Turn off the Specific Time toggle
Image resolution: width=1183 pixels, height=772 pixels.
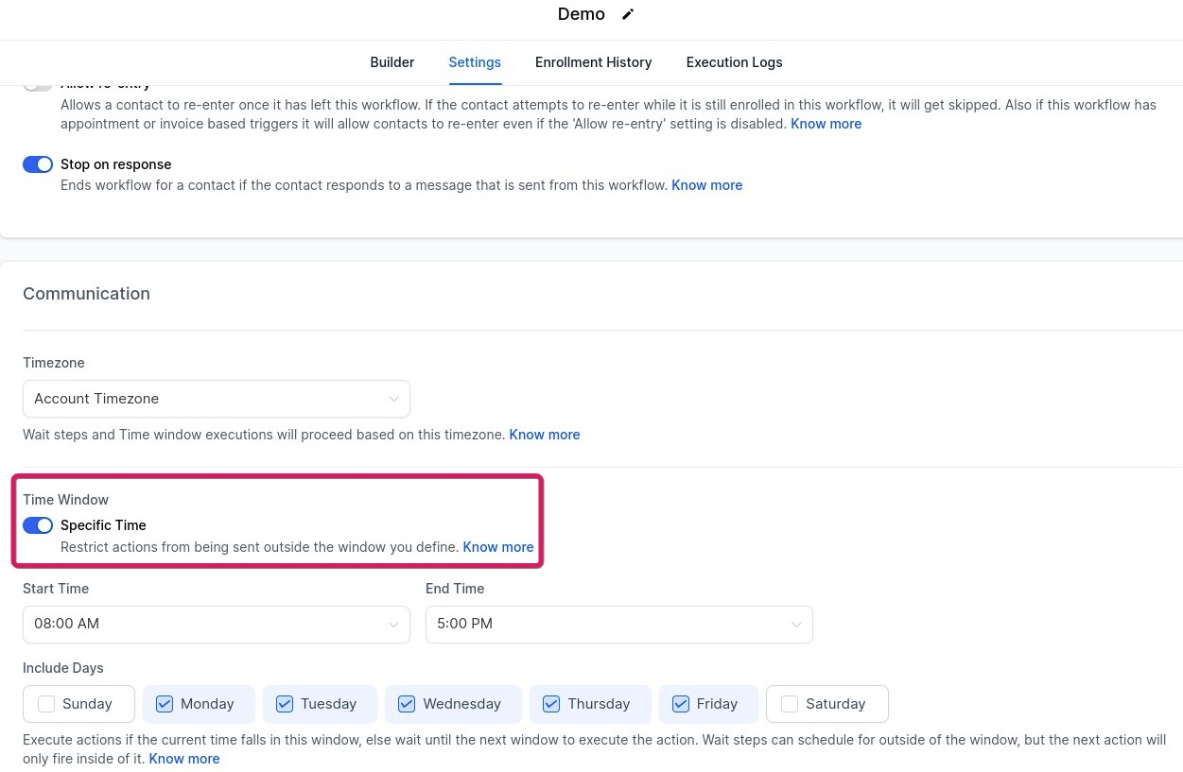(x=38, y=525)
